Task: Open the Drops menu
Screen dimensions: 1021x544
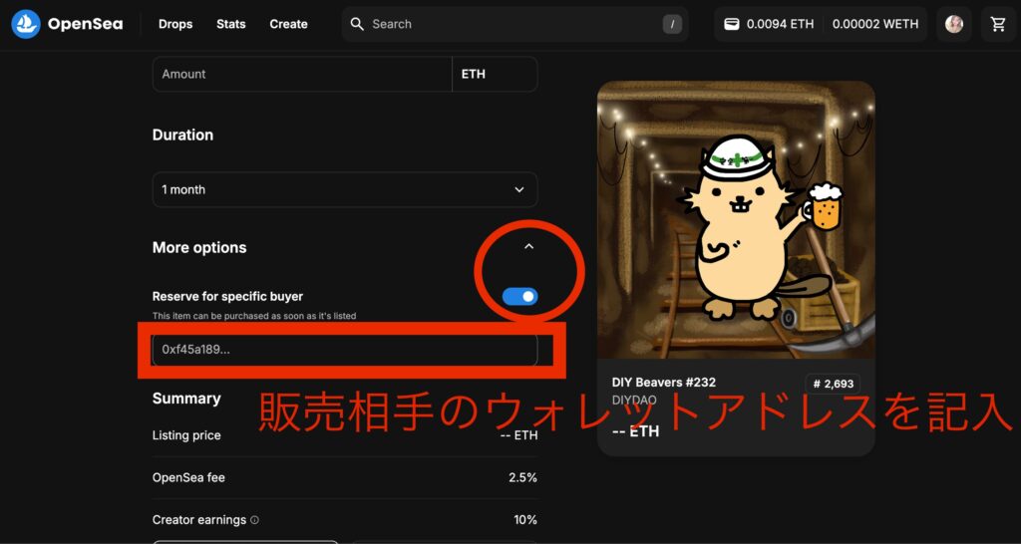Action: 175,24
